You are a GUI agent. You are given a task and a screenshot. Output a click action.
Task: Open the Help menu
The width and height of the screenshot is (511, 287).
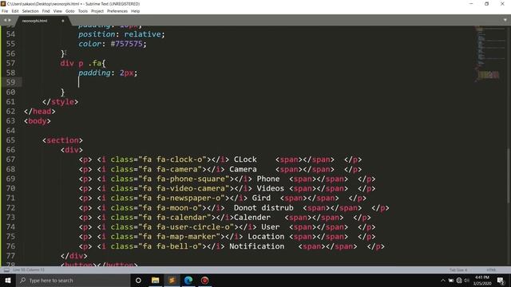[x=135, y=11]
